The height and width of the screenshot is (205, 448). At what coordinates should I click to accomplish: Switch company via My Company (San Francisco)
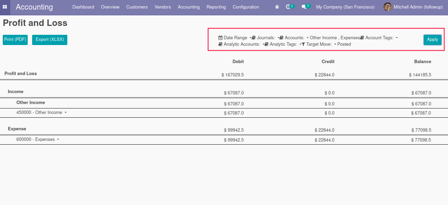(x=345, y=7)
